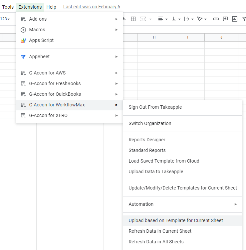Screen dimensions: 246x250
Task: Select G-Accon for QuickBooks entry
Action: [x=70, y=94]
